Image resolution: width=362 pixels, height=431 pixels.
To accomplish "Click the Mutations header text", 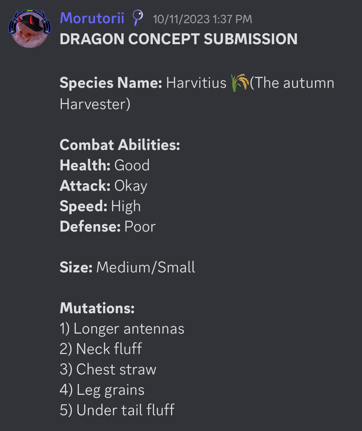I will (x=97, y=308).
